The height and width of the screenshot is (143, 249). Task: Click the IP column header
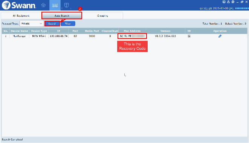59,31
